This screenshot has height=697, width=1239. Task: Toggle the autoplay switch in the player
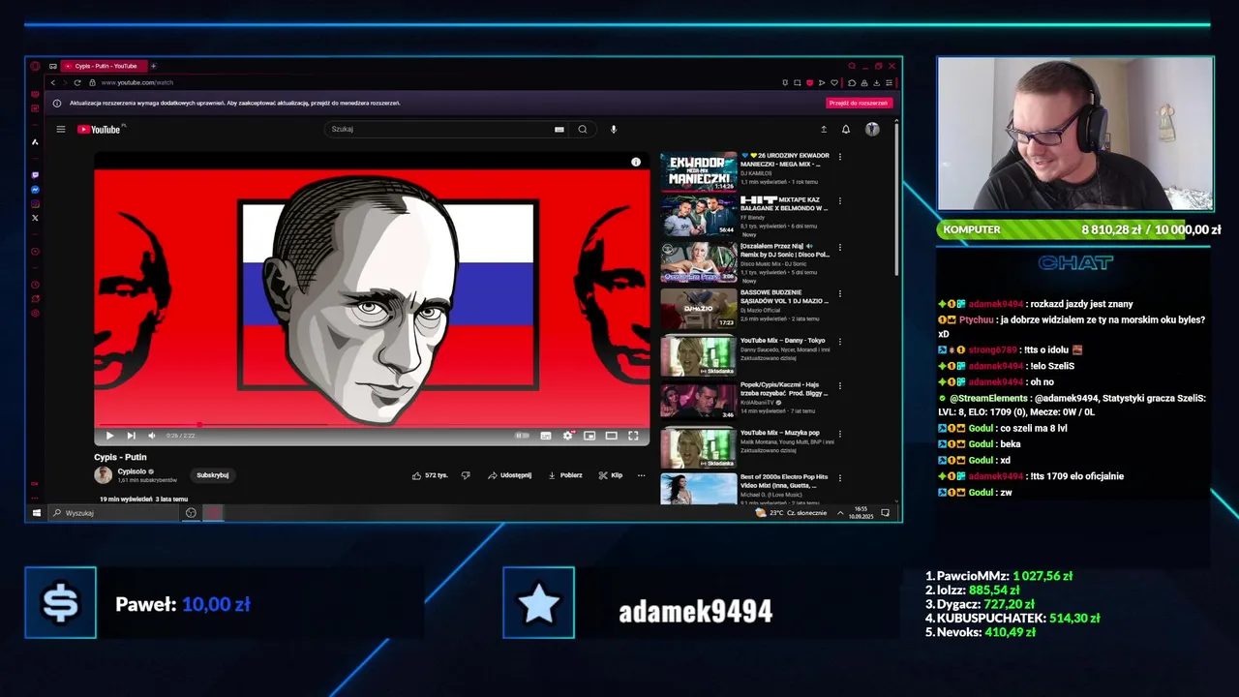coord(523,436)
